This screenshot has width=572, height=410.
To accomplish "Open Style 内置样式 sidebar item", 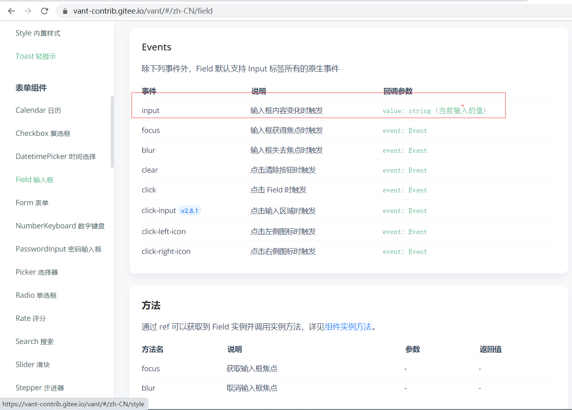I will 38,33.
